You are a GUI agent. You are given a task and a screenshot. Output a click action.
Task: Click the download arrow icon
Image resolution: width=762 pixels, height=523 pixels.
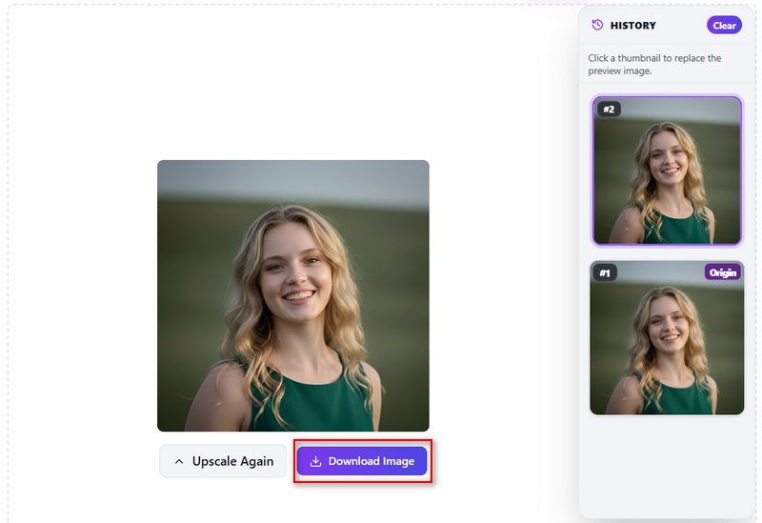tap(315, 461)
